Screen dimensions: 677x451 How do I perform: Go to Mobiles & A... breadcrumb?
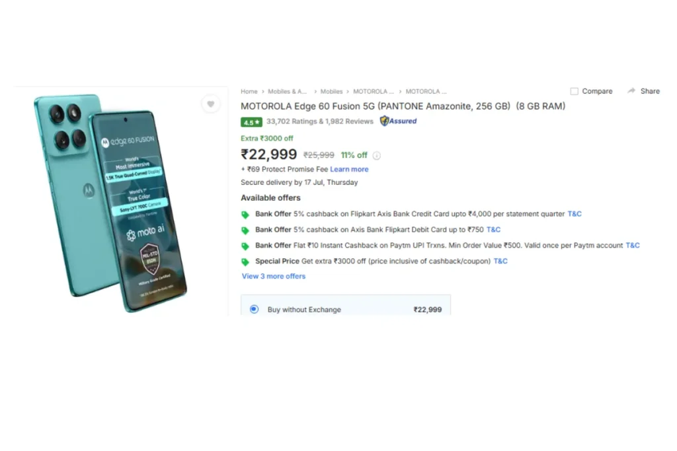pyautogui.click(x=287, y=91)
